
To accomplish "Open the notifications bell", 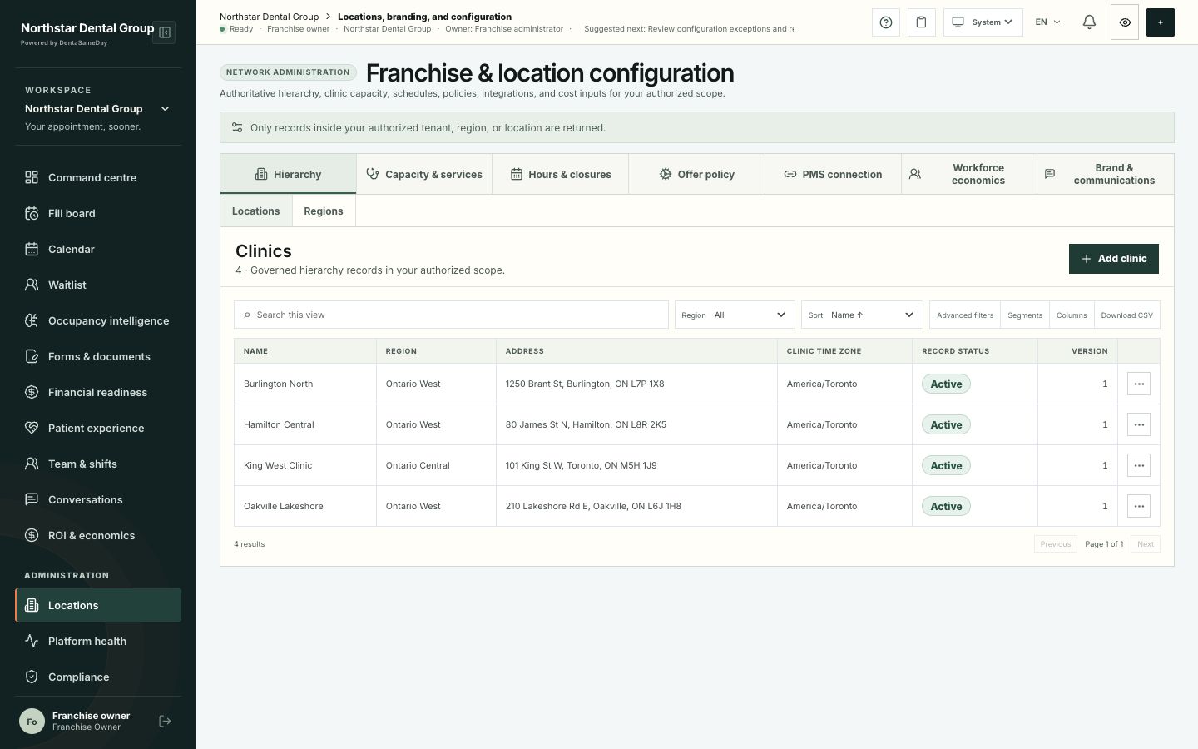I will (1089, 22).
